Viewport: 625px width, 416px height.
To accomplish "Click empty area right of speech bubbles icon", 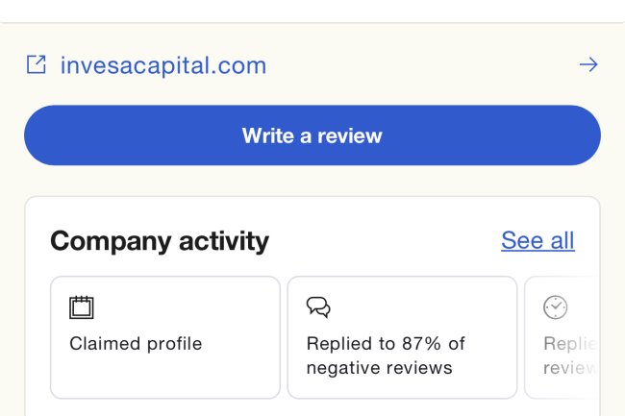I will (x=423, y=307).
